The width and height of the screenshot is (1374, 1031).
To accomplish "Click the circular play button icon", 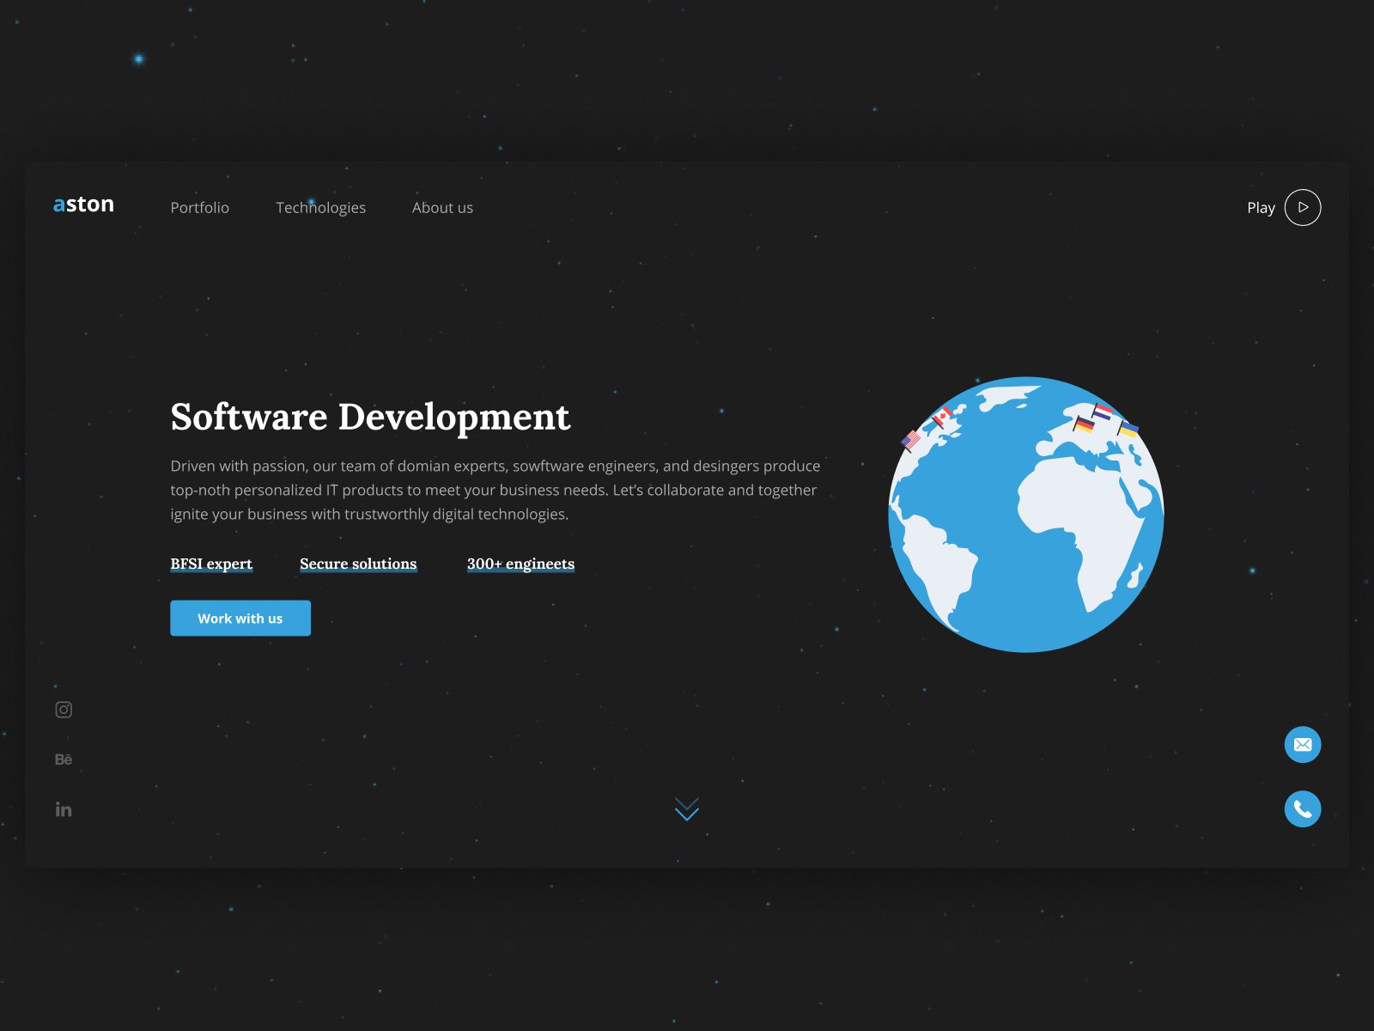I will (1303, 207).
